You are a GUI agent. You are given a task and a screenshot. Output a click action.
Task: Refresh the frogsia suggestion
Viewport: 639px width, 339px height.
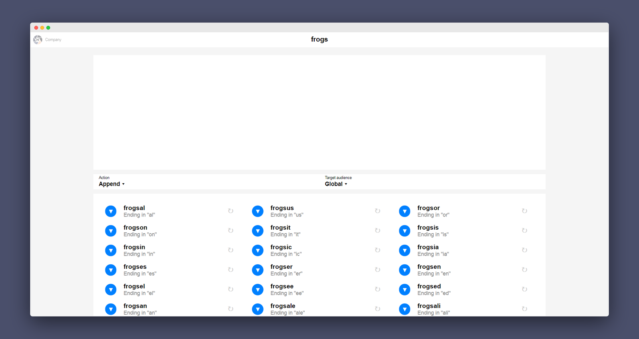coord(524,250)
